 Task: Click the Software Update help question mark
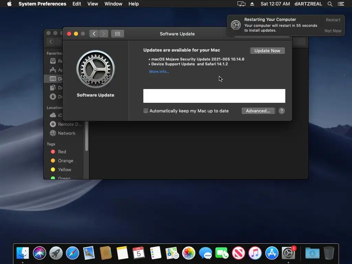282,111
